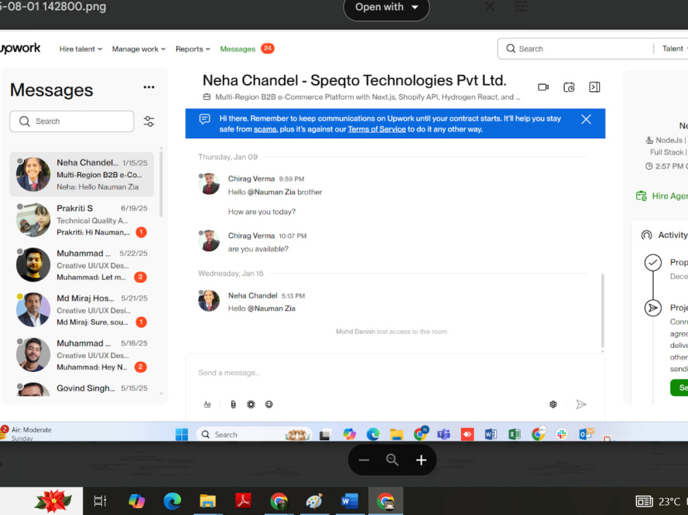The width and height of the screenshot is (688, 515).
Task: Open the Muhammad 5/16/25 conversation
Action: coord(82,355)
